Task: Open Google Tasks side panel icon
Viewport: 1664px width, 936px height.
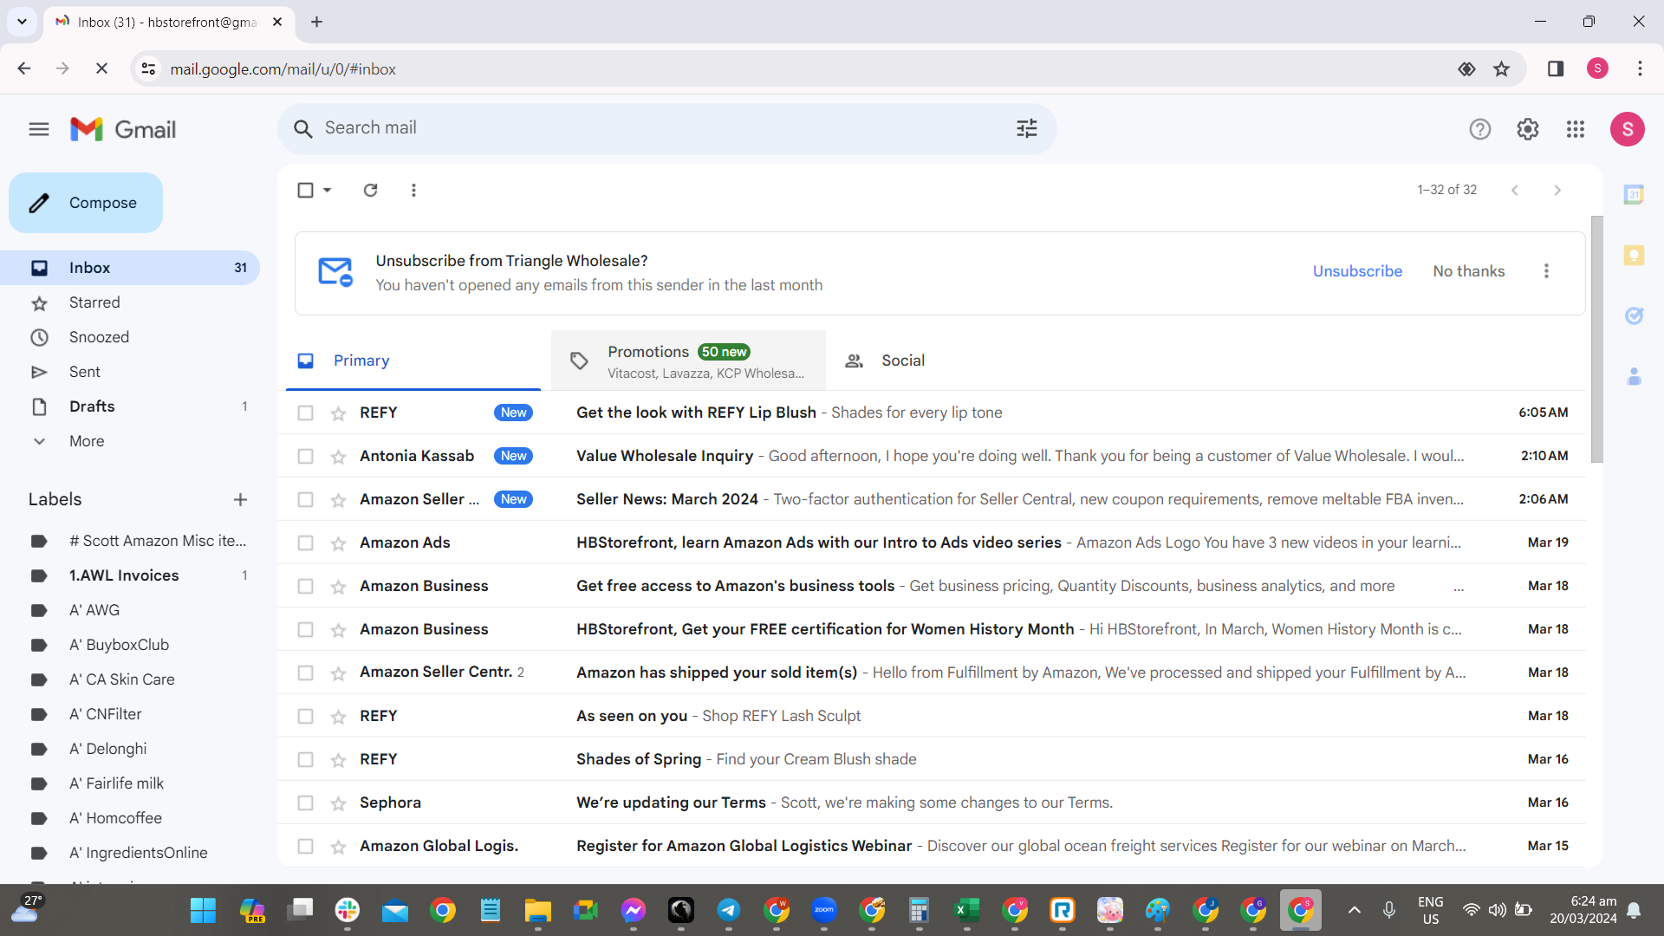Action: tap(1634, 315)
